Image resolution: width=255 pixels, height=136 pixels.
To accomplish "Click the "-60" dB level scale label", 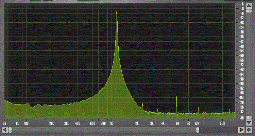I will pos(242,55).
